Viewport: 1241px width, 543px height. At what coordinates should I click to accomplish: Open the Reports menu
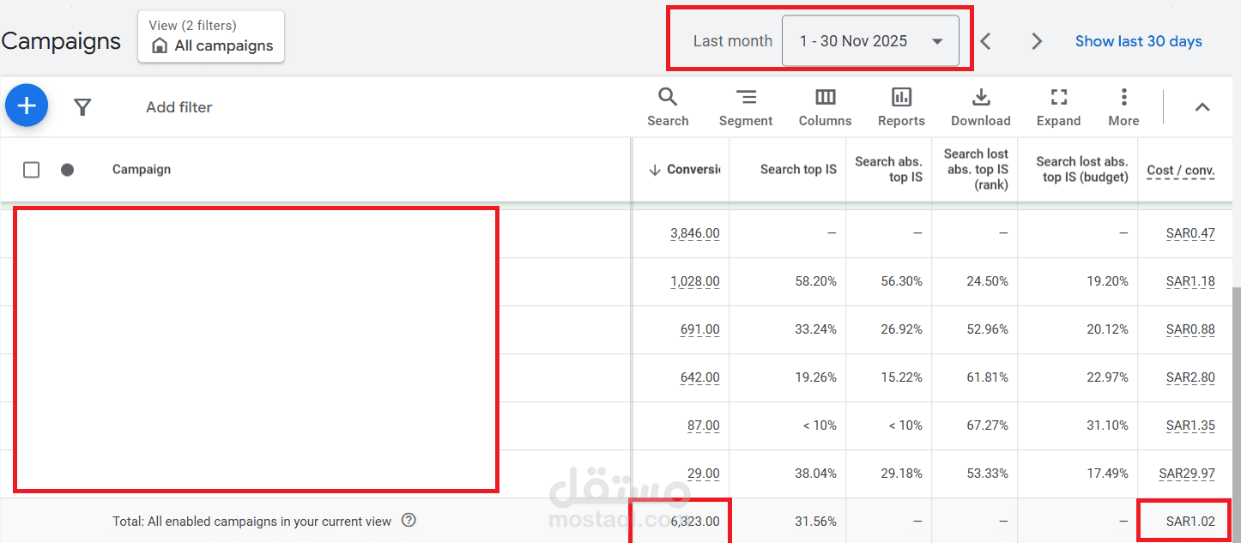coord(901,106)
